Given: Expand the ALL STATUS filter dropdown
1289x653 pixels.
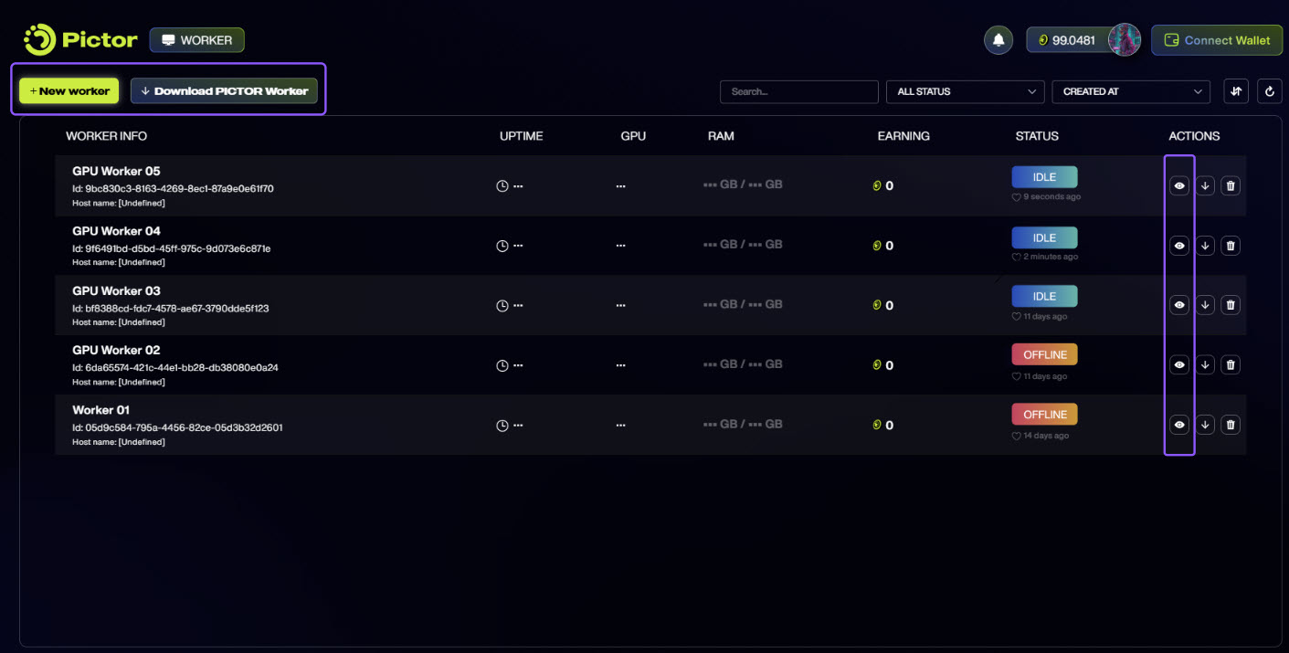Looking at the screenshot, I should point(966,91).
